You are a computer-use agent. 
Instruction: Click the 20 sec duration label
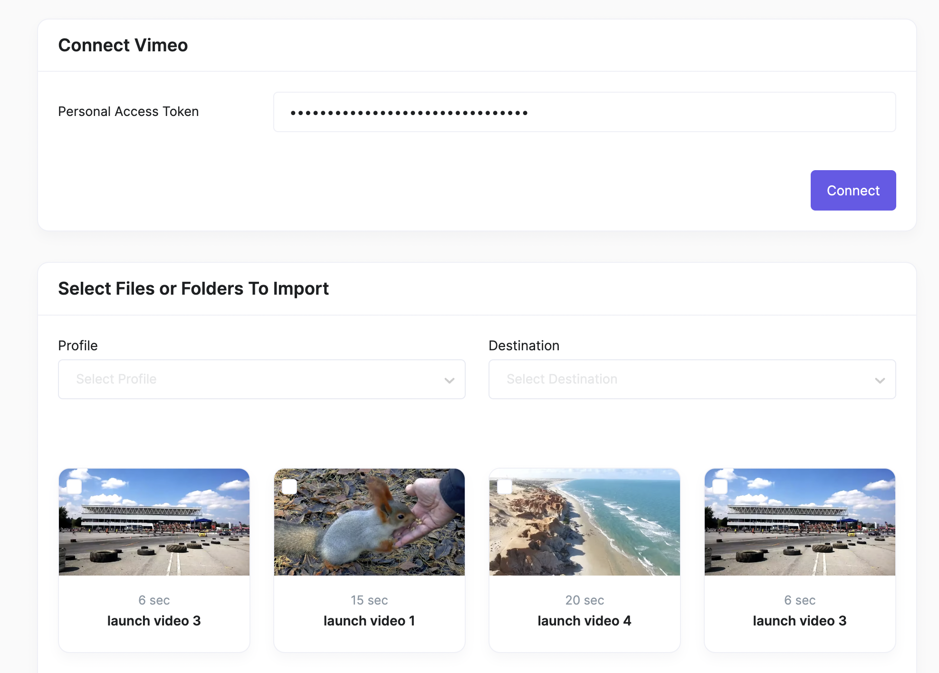pos(584,600)
